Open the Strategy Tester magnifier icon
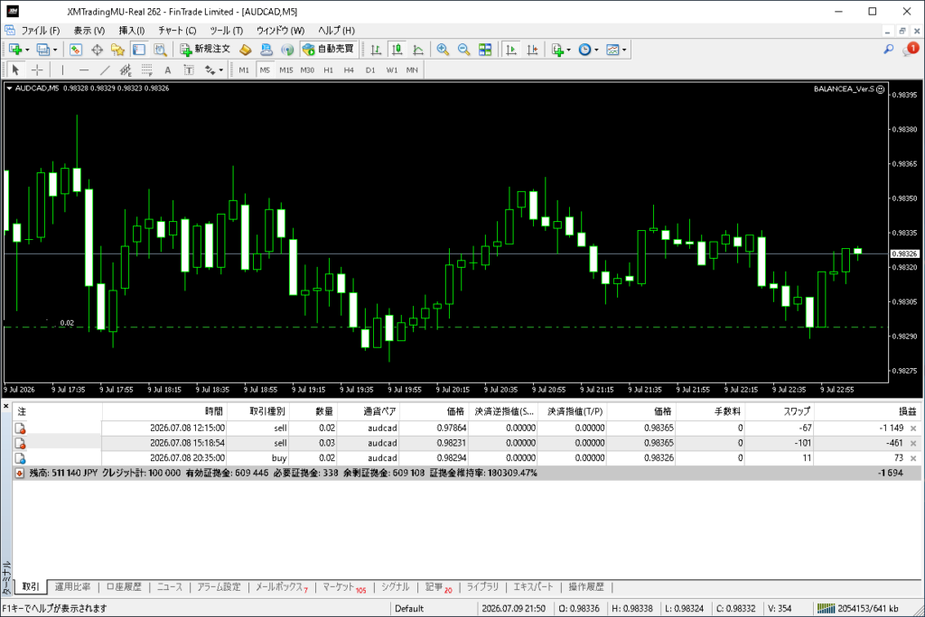Image resolution: width=925 pixels, height=617 pixels. click(160, 50)
